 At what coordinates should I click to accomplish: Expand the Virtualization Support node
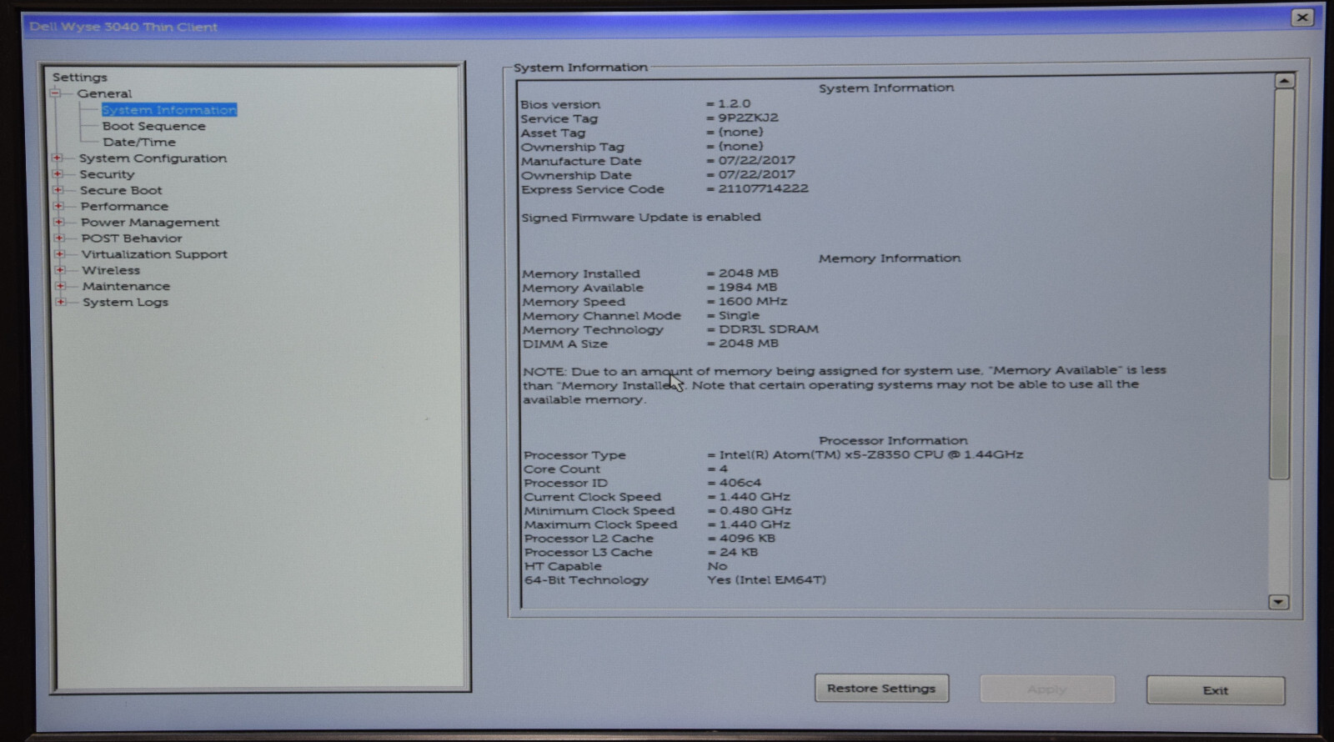59,253
